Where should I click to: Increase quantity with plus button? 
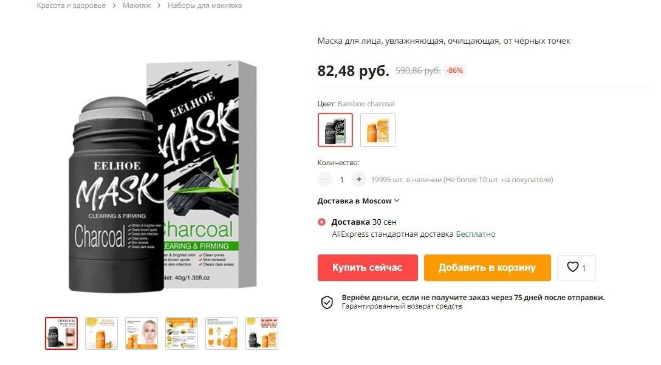click(358, 180)
